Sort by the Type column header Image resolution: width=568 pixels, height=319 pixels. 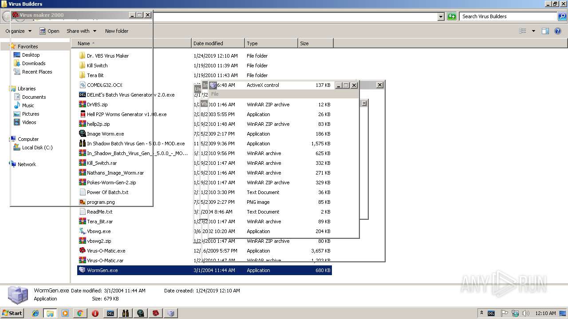pos(271,43)
